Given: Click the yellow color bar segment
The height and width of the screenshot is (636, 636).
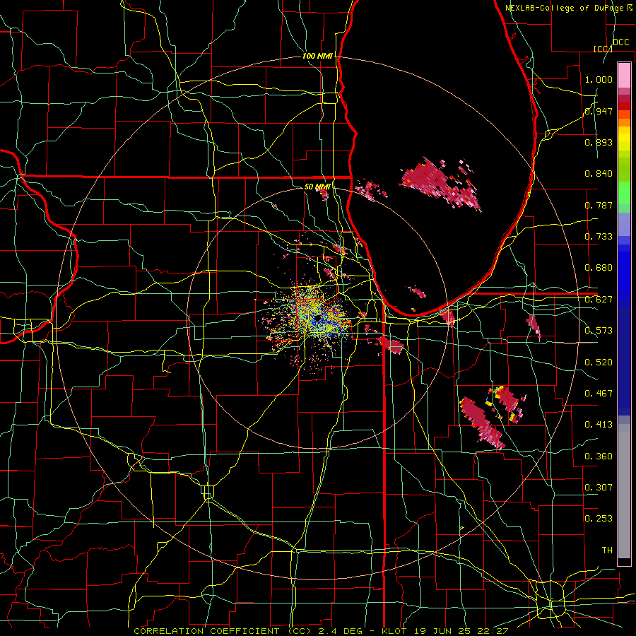Looking at the screenshot, I should pyautogui.click(x=624, y=139).
